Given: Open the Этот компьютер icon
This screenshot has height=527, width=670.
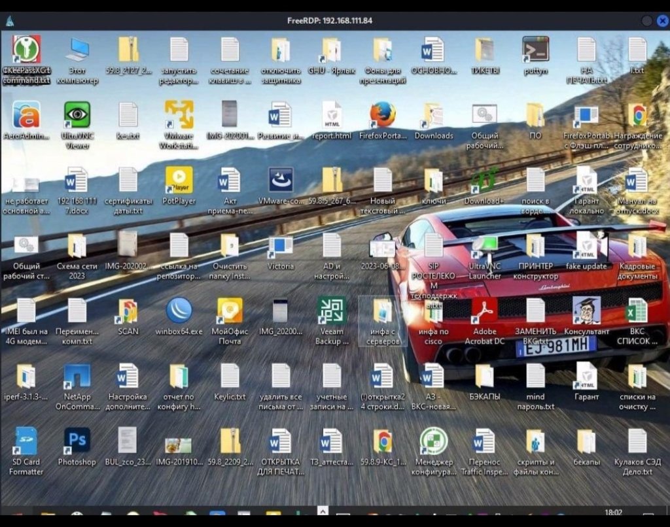Looking at the screenshot, I should pos(77,50).
